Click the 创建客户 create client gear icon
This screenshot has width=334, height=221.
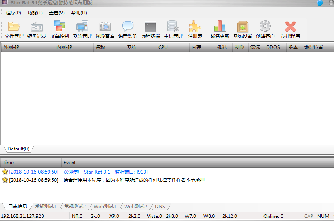265,27
